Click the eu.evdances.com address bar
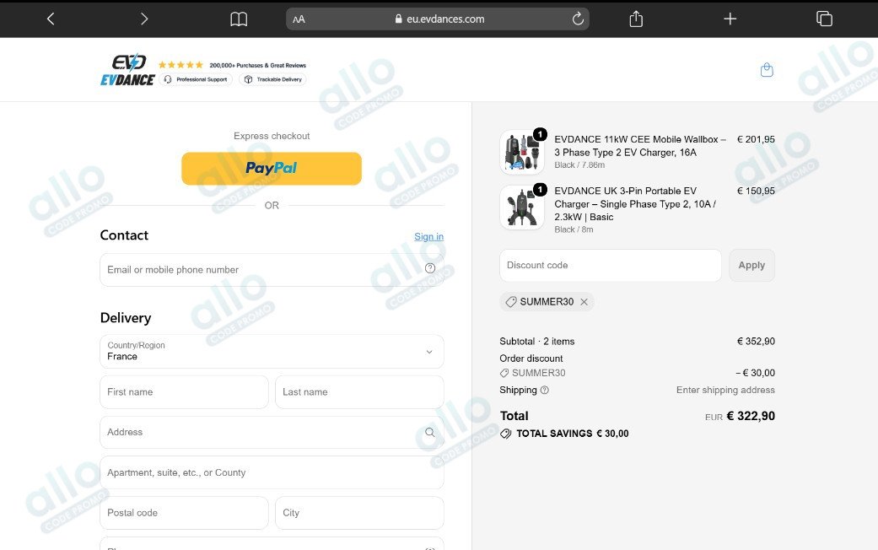 click(x=438, y=19)
